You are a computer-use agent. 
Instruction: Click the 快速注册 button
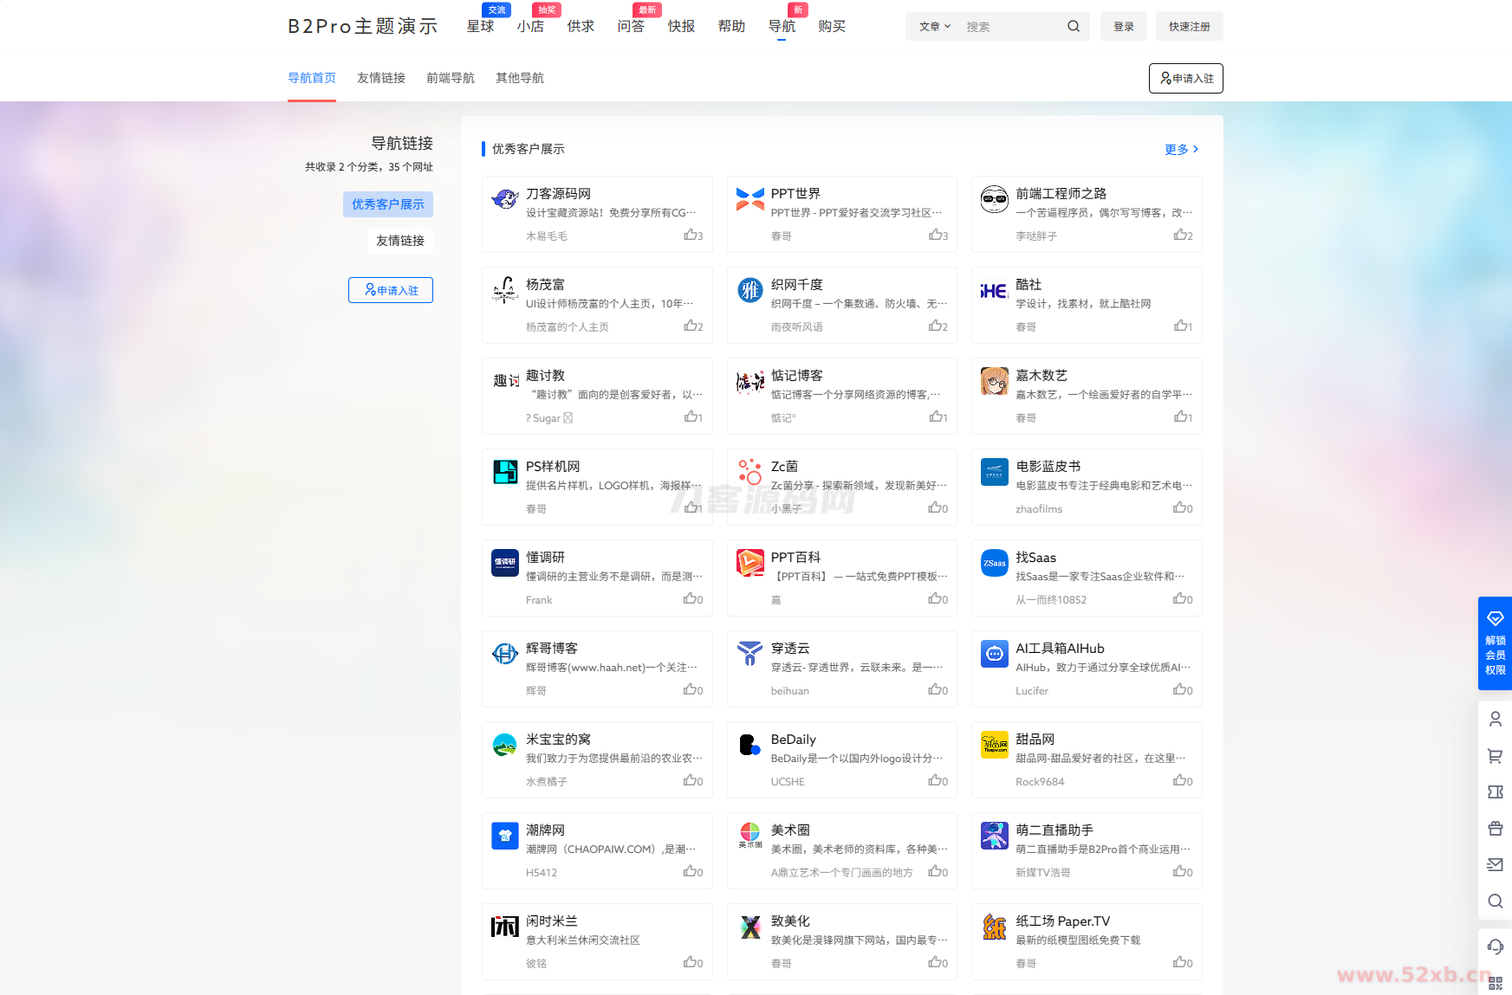[1189, 27]
